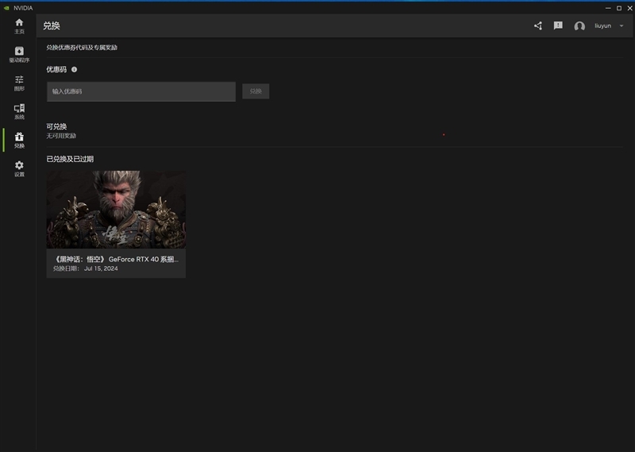Open the notifications feedback icon
635x452 pixels.
558,25
